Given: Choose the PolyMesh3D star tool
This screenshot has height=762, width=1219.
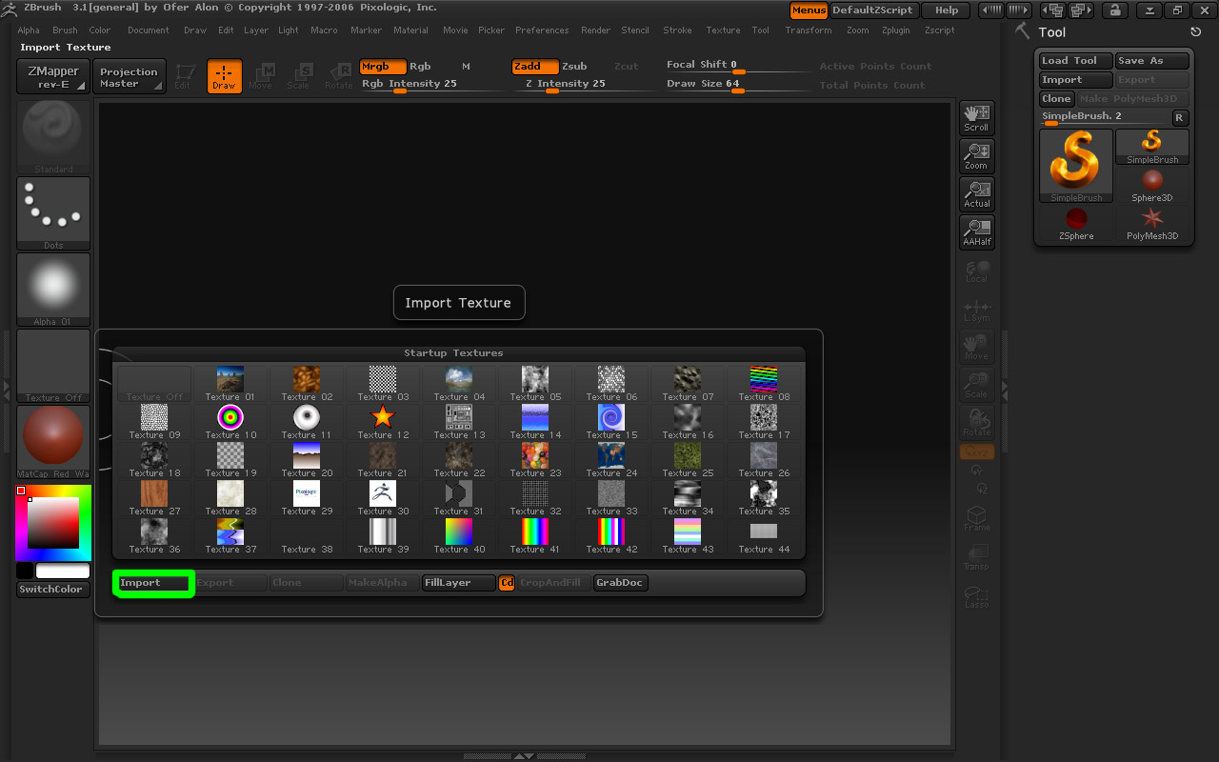Looking at the screenshot, I should tap(1152, 223).
